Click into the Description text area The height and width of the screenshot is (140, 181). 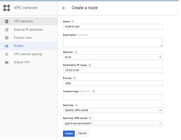pyautogui.click(x=113, y=42)
